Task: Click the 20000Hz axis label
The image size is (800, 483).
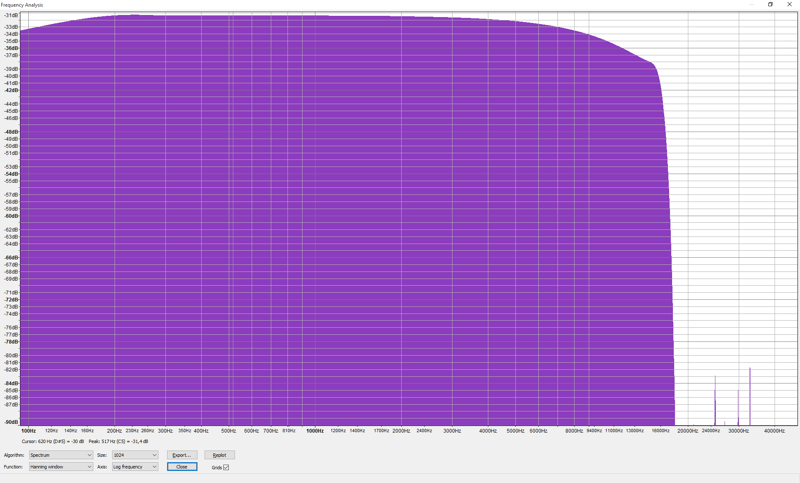Action: pos(687,431)
